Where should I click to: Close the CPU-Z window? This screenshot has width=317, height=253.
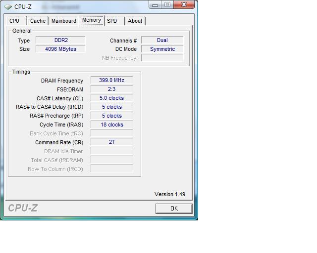pyautogui.click(x=184, y=4)
